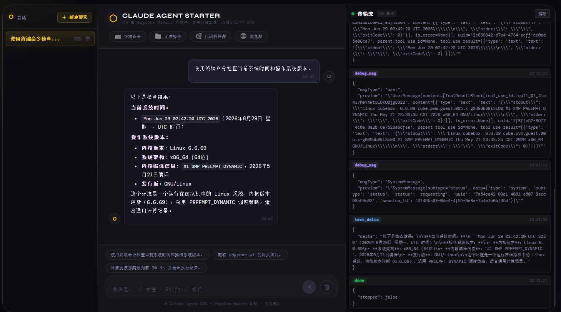Select the 文件操作 folder chip
The image size is (561, 312).
point(168,37)
